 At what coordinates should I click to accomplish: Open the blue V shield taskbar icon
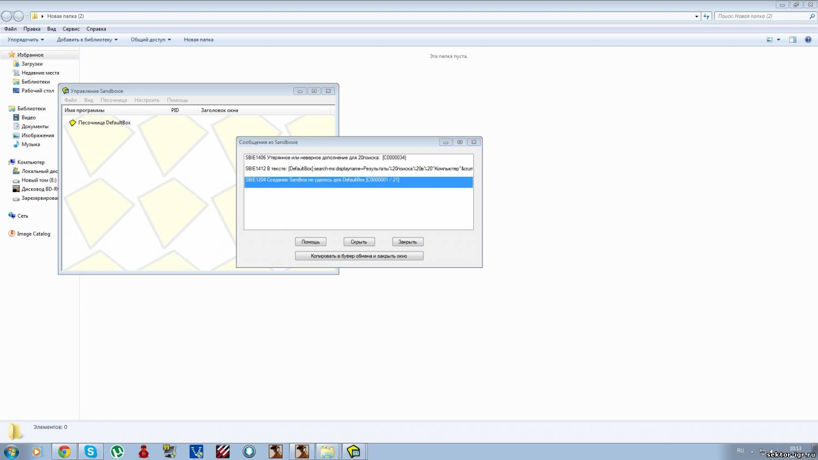[x=196, y=451]
